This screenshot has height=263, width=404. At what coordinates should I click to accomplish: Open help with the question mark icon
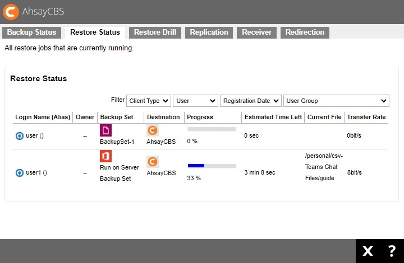click(392, 251)
